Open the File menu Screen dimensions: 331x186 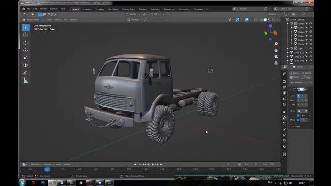click(x=28, y=9)
